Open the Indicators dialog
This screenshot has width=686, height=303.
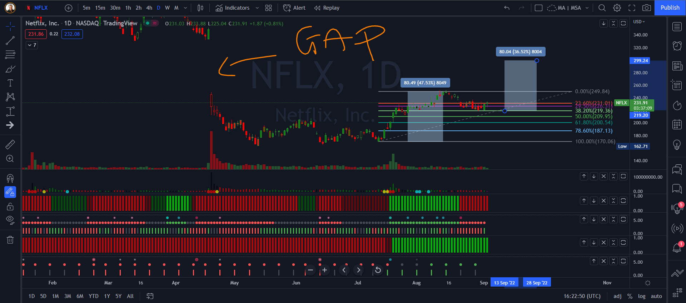(x=233, y=8)
